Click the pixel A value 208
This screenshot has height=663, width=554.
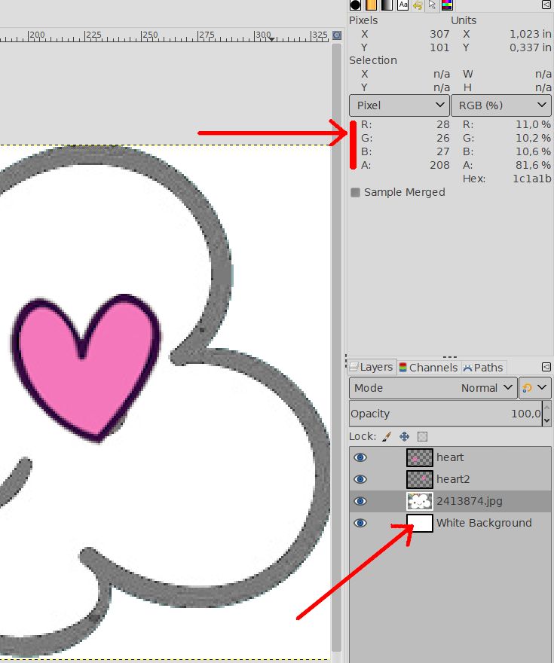pyautogui.click(x=439, y=165)
